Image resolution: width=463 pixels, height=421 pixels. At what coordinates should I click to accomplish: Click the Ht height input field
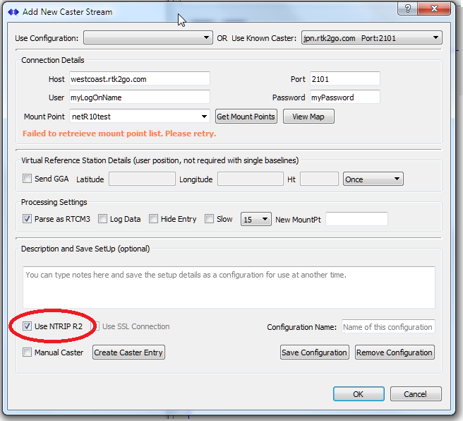pos(319,179)
